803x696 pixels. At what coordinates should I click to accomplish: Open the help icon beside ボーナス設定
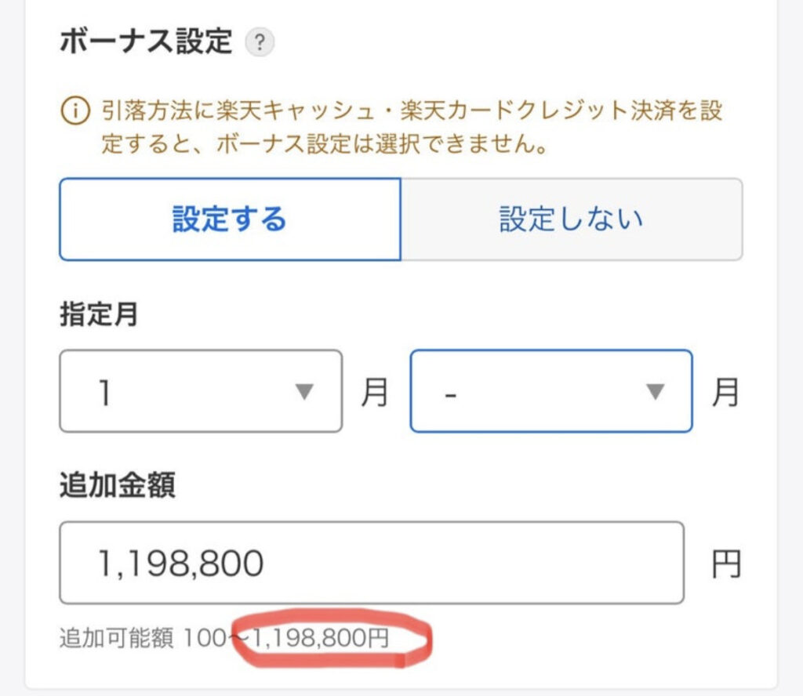tap(260, 42)
